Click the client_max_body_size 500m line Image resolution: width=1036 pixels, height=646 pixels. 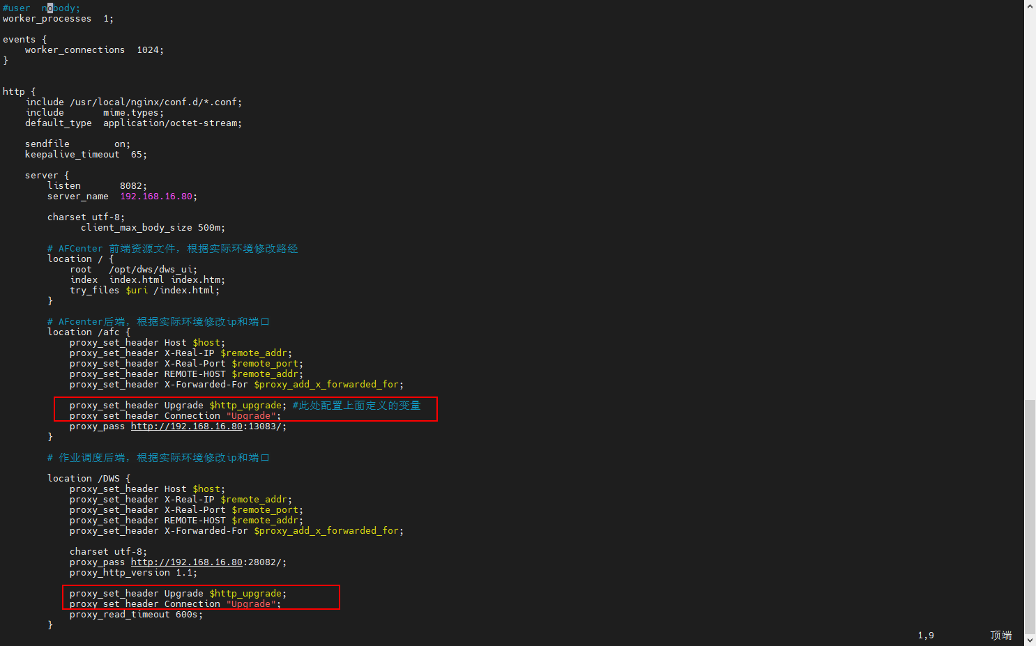152,228
